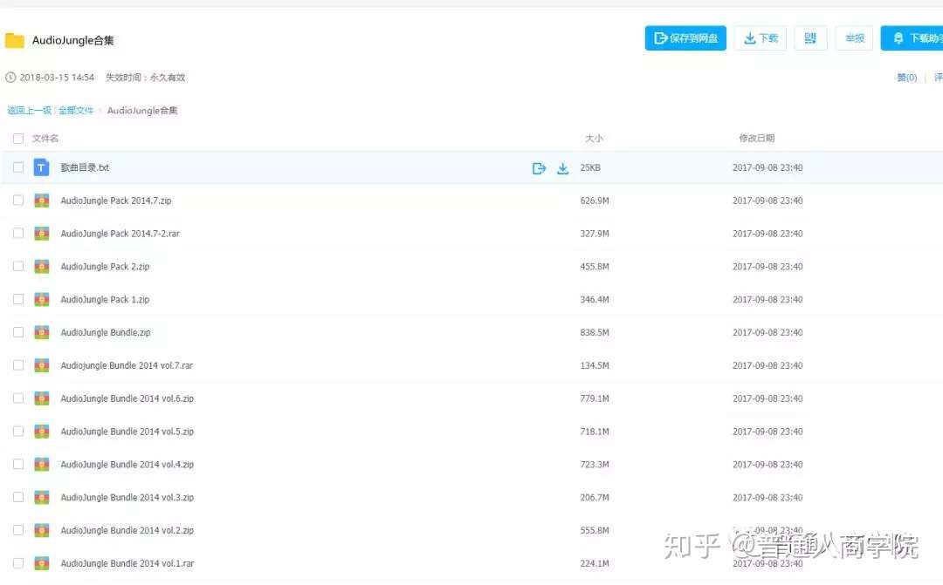Click the archive icon of Bundle 2014 vol.4.zip
The height and width of the screenshot is (585, 943).
click(42, 465)
